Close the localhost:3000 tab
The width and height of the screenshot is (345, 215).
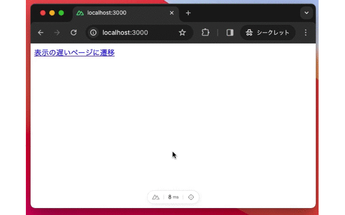(x=171, y=13)
